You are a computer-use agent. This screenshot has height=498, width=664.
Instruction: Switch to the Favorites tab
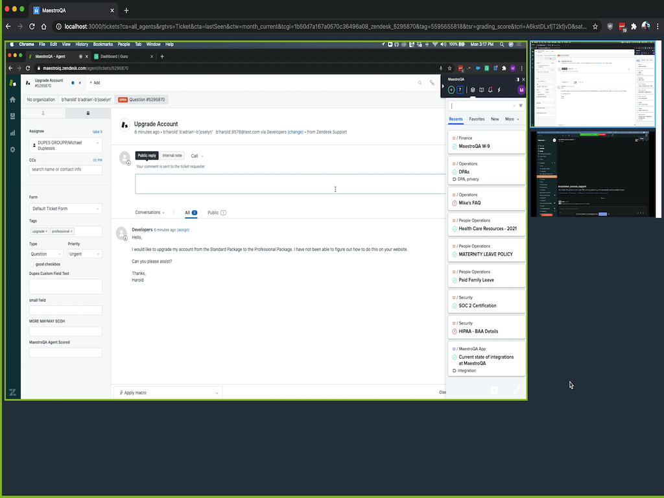pos(477,119)
